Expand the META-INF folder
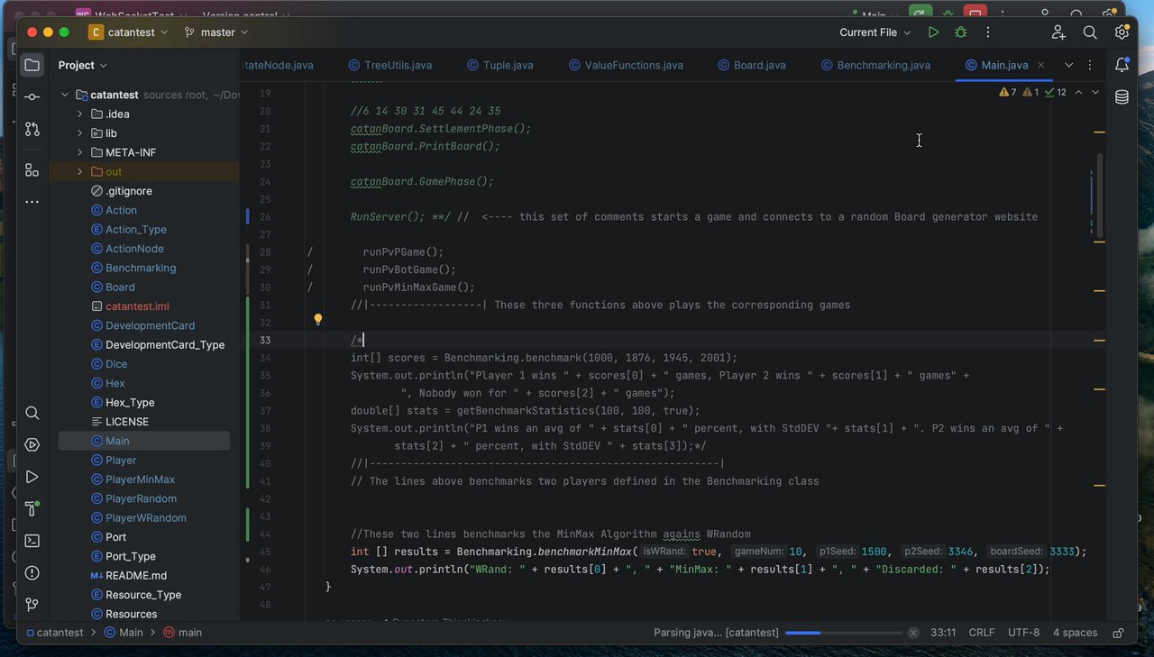Image resolution: width=1154 pixels, height=657 pixels. (x=80, y=152)
